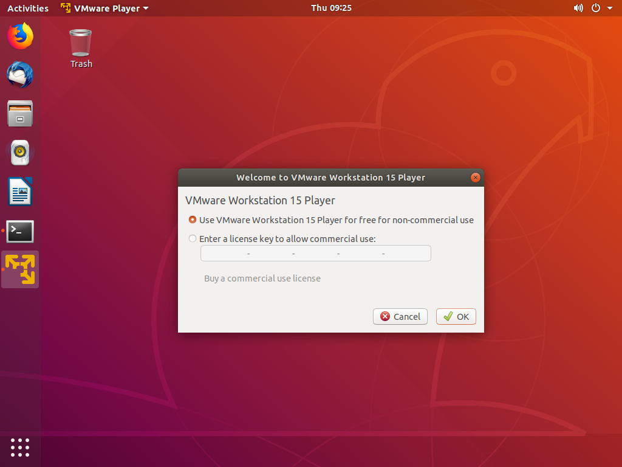Screen dimensions: 622x467
Task: Open the Activities overview
Action: (27, 8)
